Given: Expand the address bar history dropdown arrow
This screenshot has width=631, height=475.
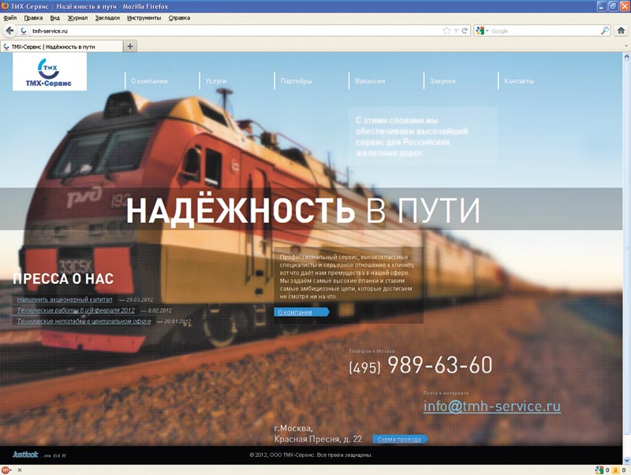Looking at the screenshot, I should 456,31.
